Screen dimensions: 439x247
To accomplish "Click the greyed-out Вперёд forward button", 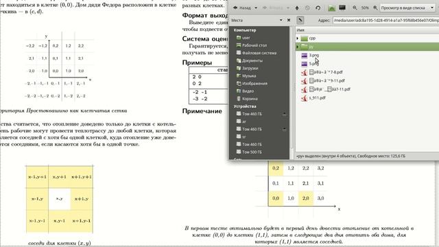I will 272,8.
